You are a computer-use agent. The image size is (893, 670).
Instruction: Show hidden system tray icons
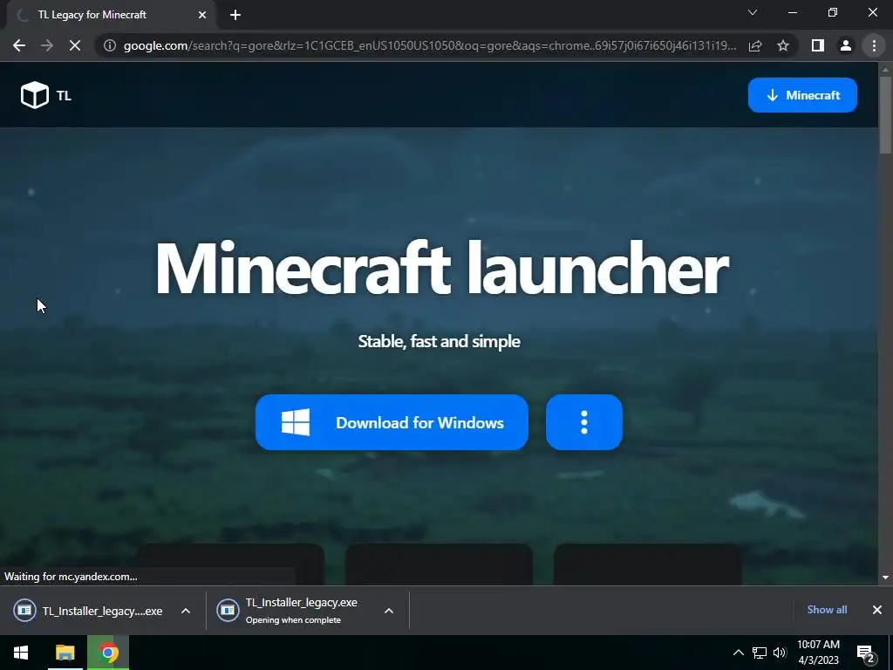pos(738,653)
